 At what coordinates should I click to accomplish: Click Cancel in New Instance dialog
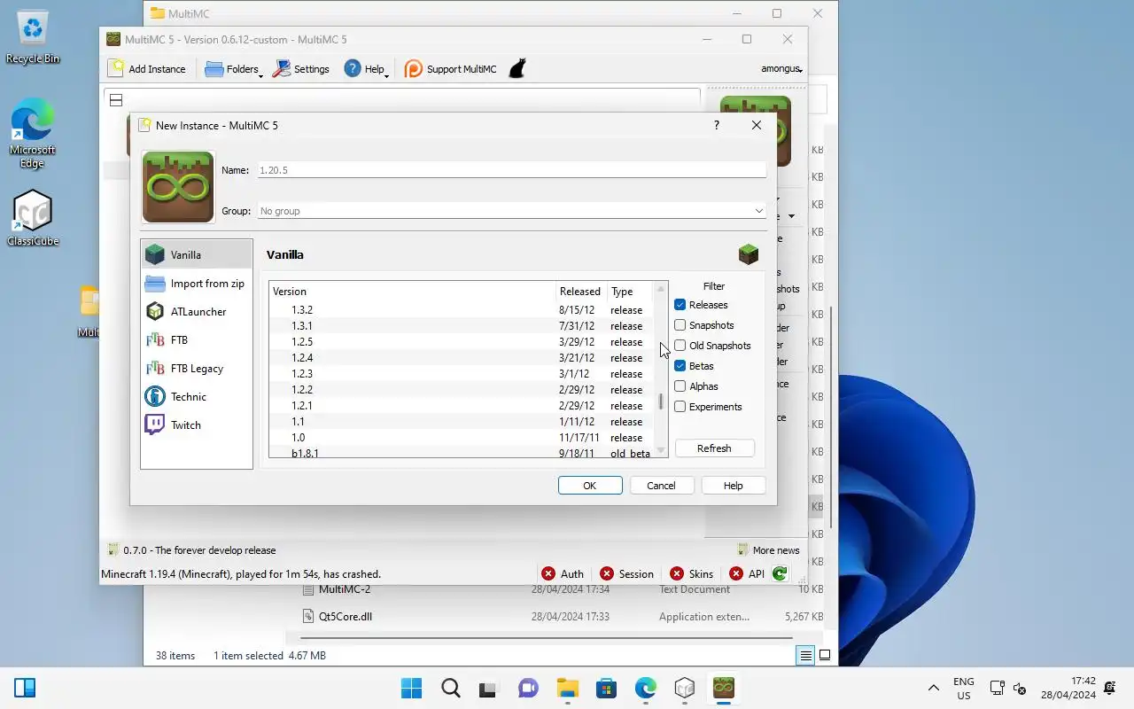pyautogui.click(x=661, y=486)
